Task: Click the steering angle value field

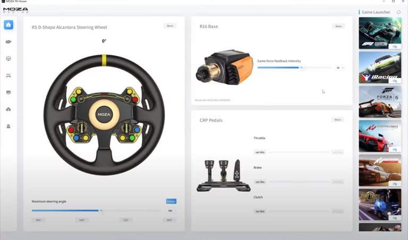Action: point(171,211)
